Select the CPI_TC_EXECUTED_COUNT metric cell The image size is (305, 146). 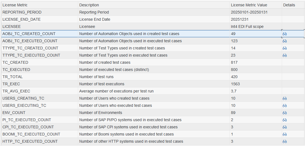[40, 127]
